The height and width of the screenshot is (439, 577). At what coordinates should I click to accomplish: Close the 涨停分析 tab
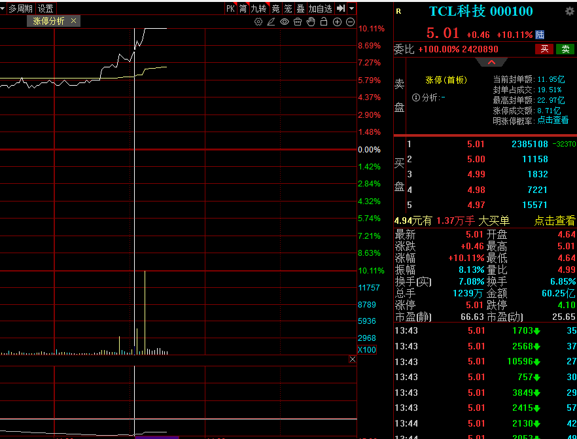coord(73,20)
